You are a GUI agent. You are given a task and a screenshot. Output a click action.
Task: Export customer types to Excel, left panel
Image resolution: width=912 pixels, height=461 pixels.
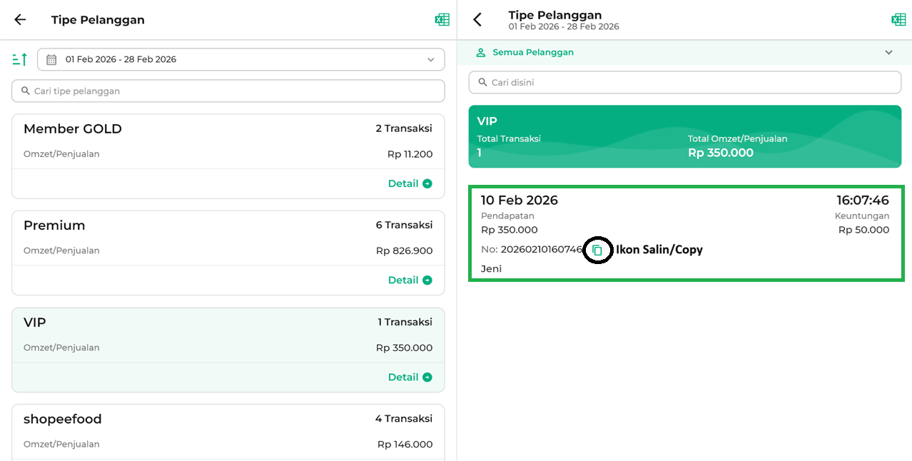(442, 20)
